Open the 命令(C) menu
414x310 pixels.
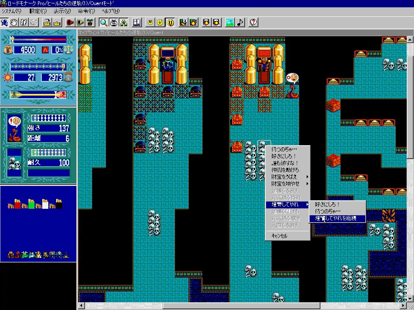pyautogui.click(x=86, y=11)
